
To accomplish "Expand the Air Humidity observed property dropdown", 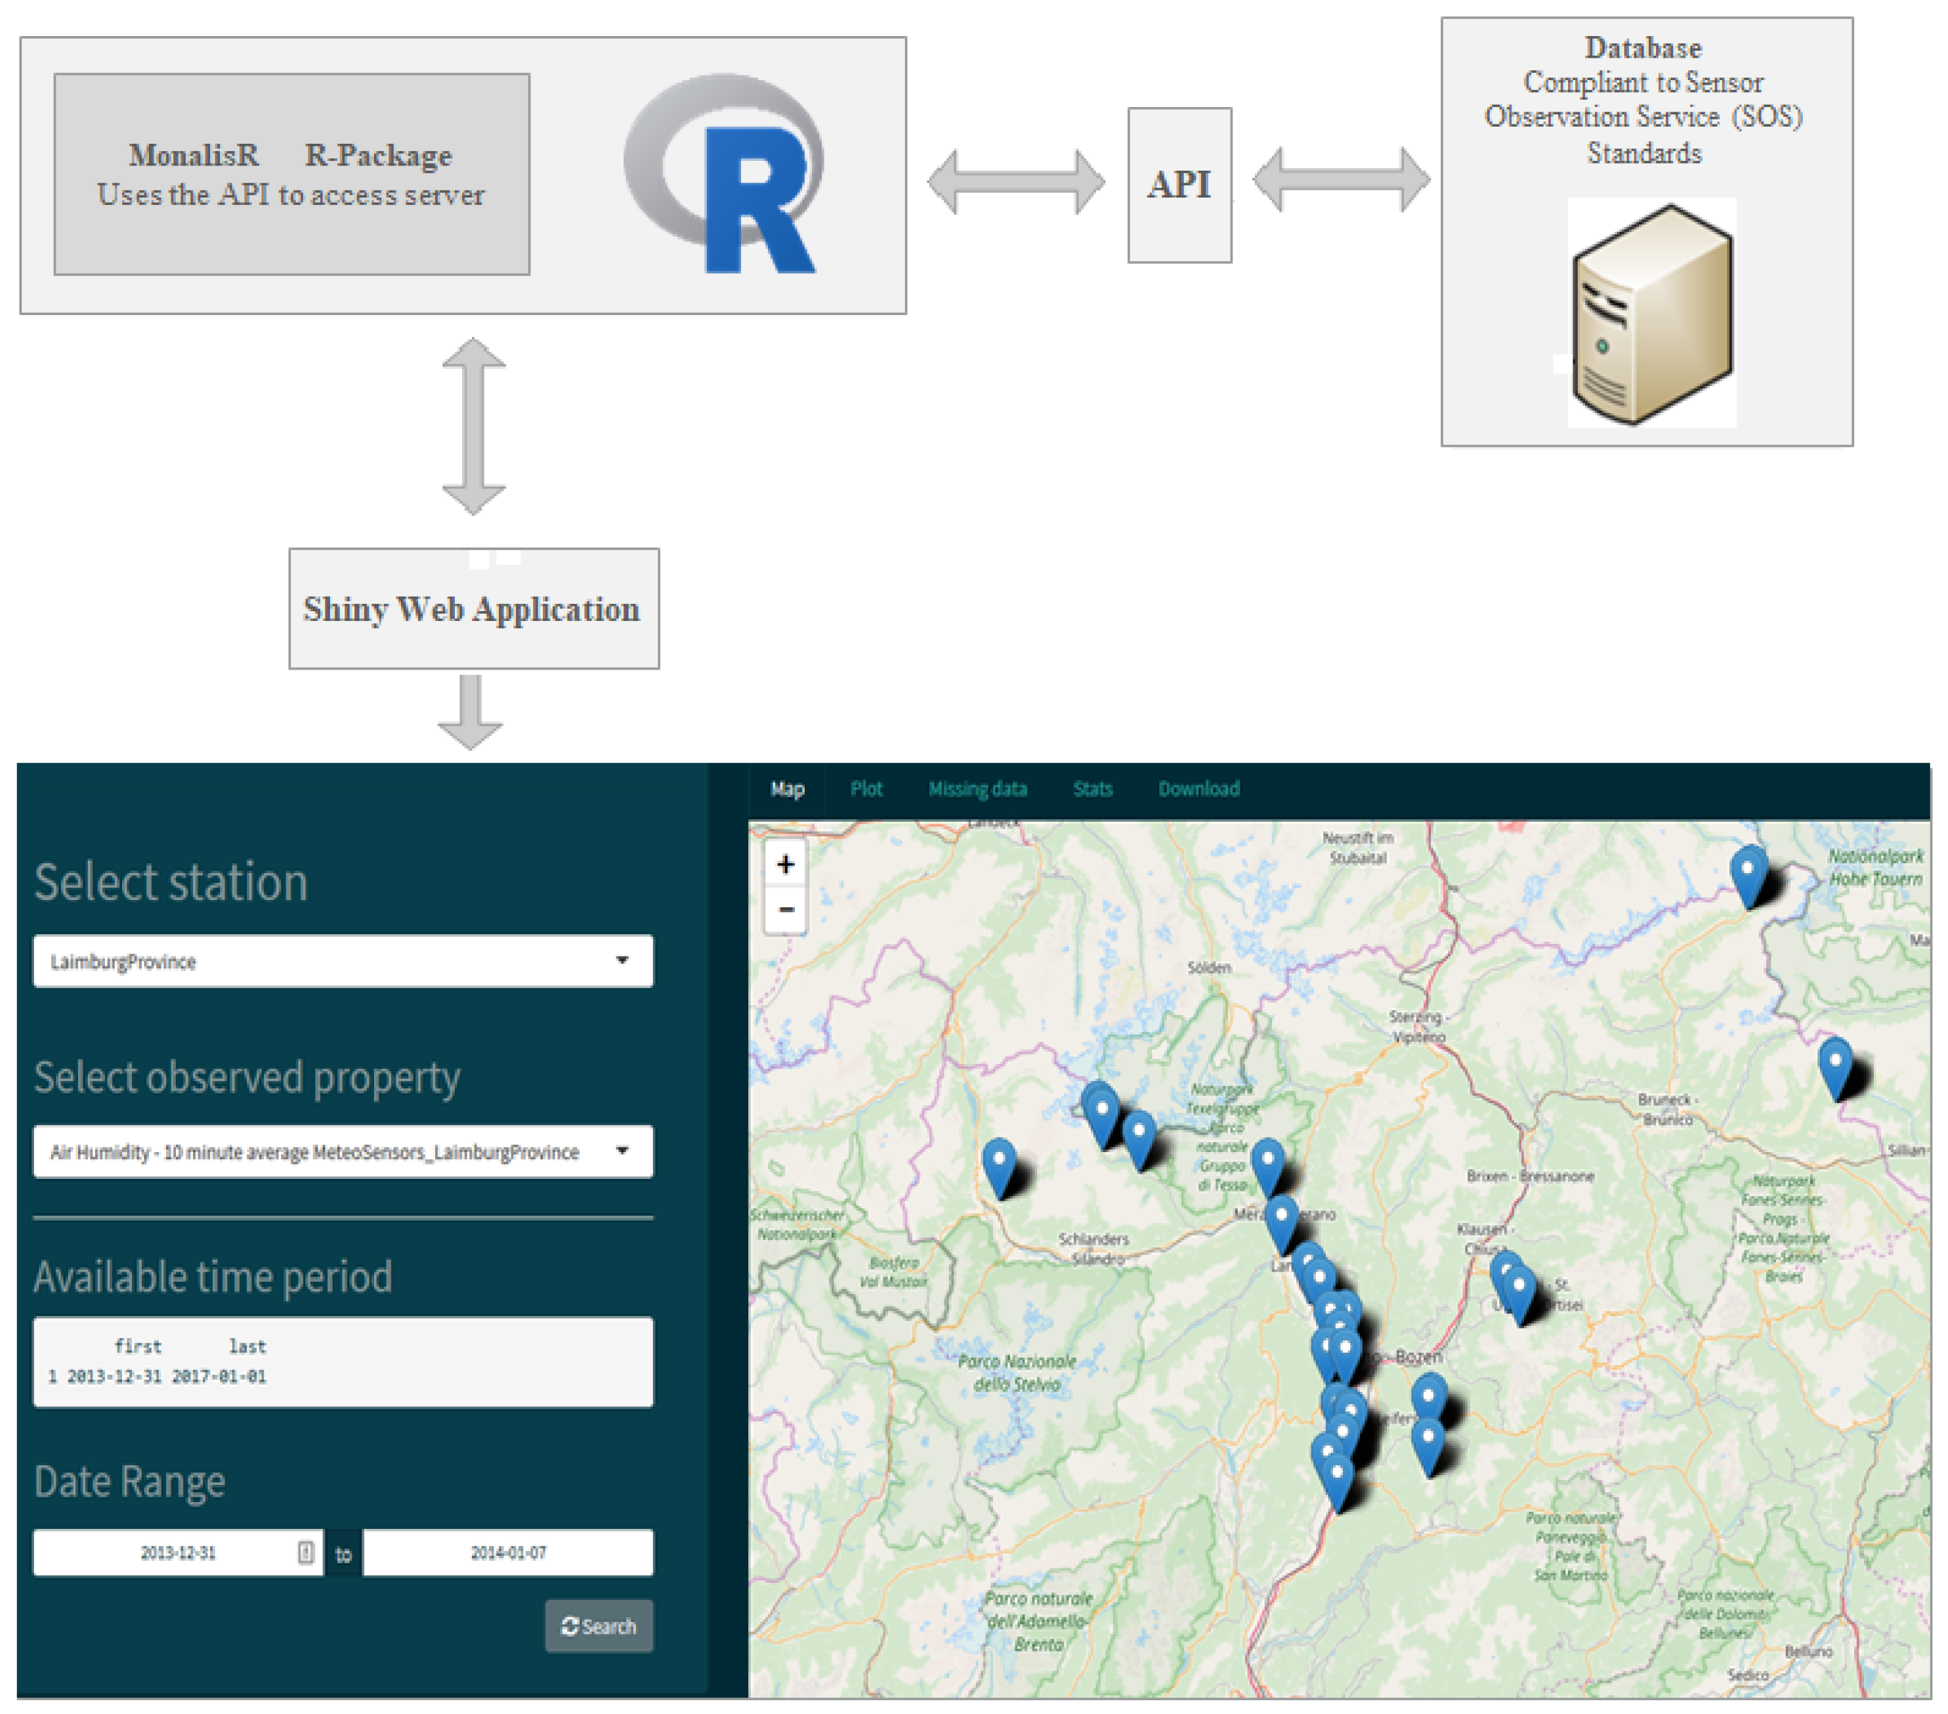I will point(343,1151).
